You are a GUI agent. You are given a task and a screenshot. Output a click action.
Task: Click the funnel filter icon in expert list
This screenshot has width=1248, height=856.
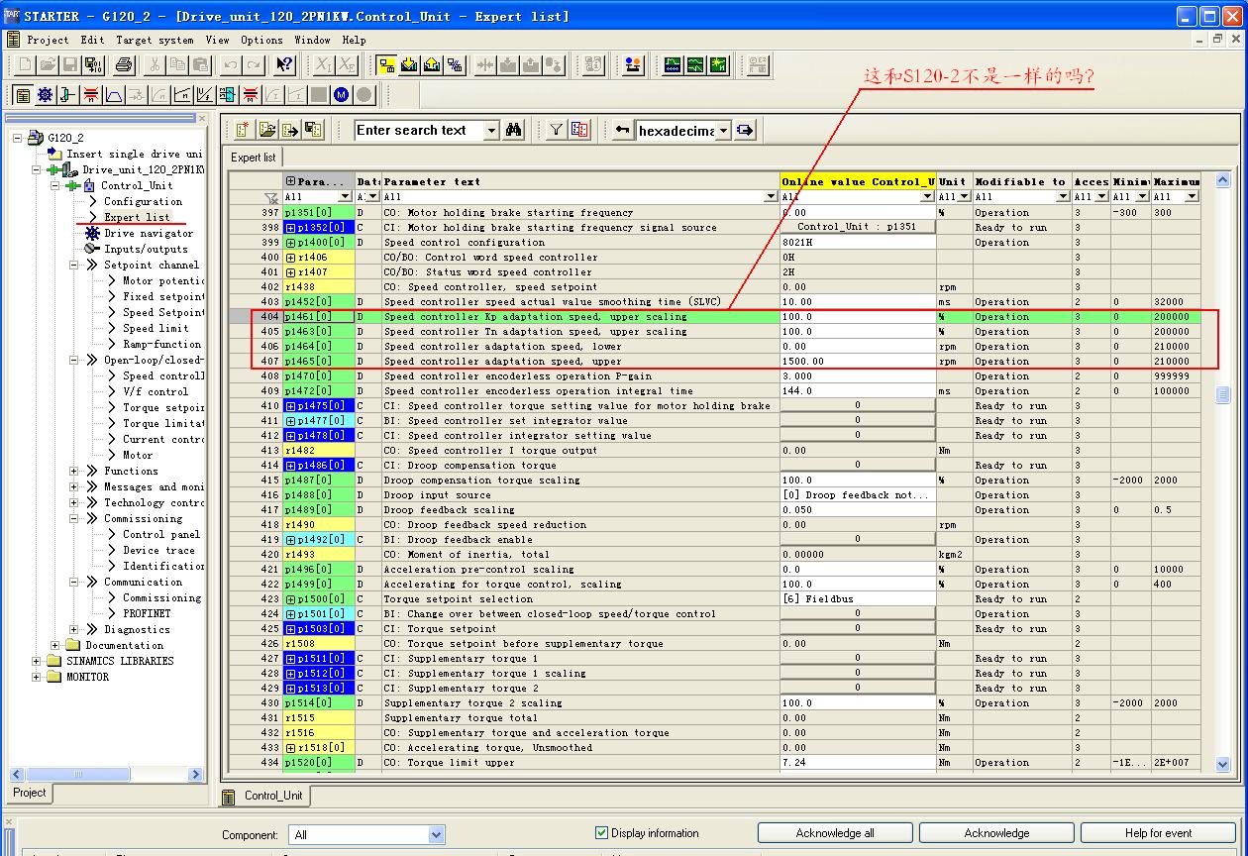click(x=557, y=130)
